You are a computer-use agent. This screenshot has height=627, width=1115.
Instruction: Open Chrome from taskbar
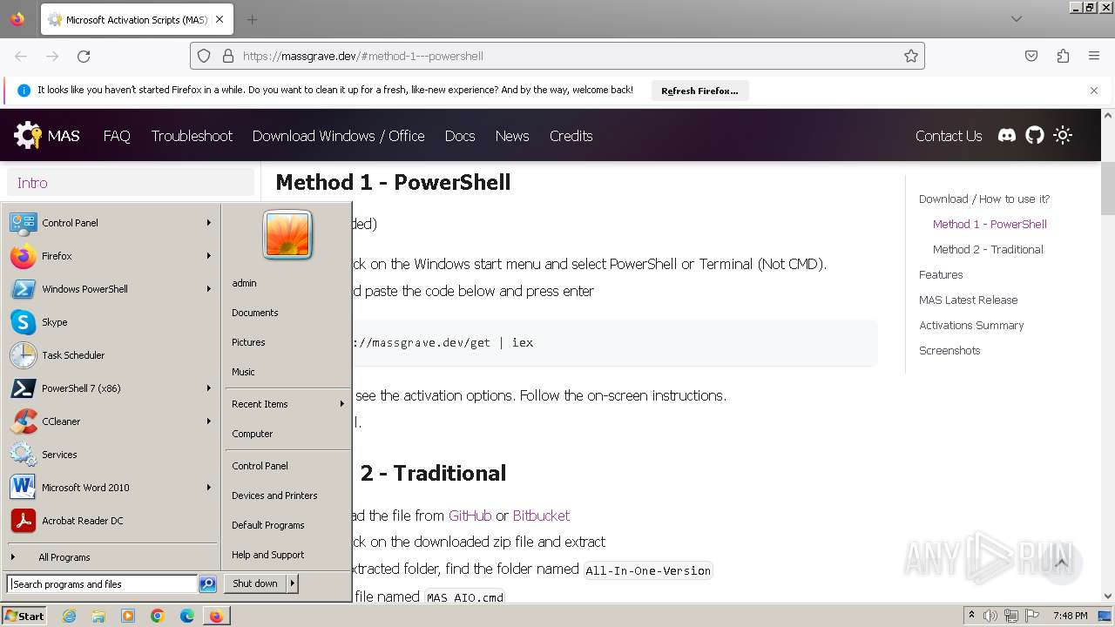158,616
